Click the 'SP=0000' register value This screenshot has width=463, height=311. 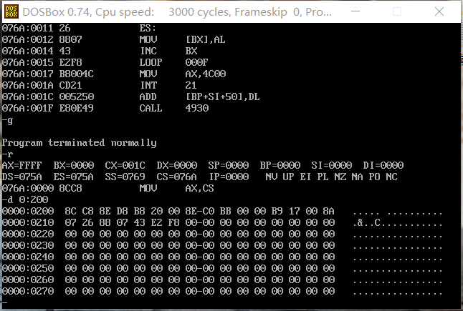[228, 165]
